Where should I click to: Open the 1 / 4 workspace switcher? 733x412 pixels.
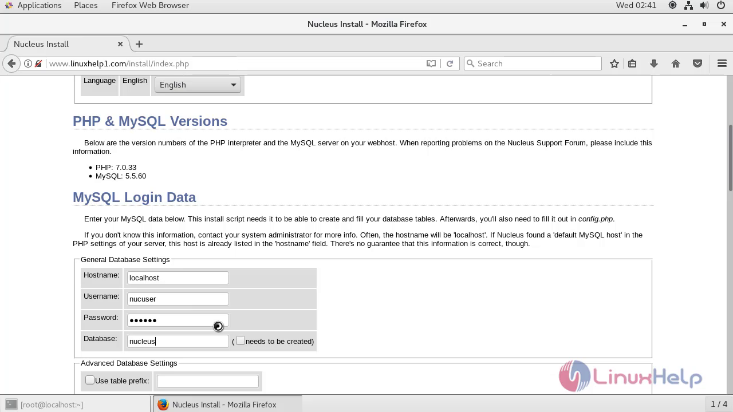(719, 405)
